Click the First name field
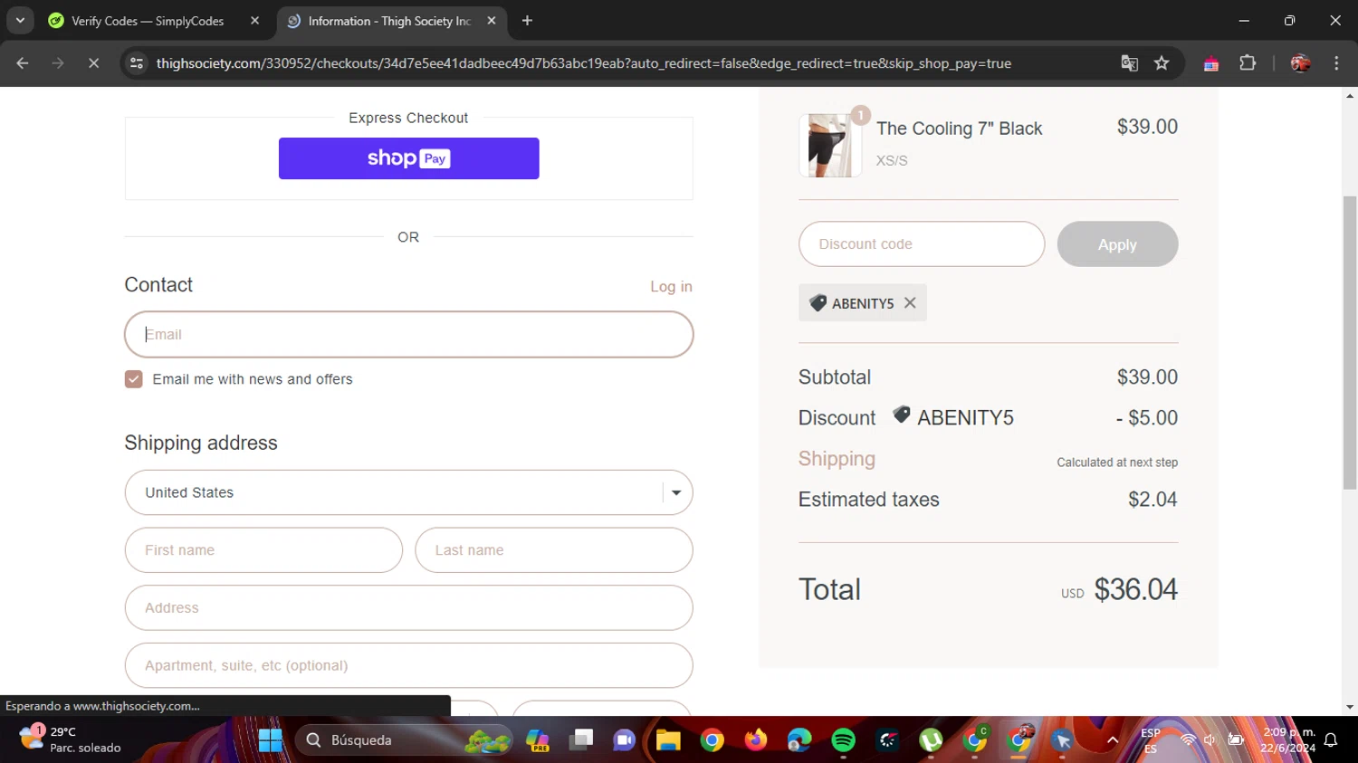 coord(263,550)
